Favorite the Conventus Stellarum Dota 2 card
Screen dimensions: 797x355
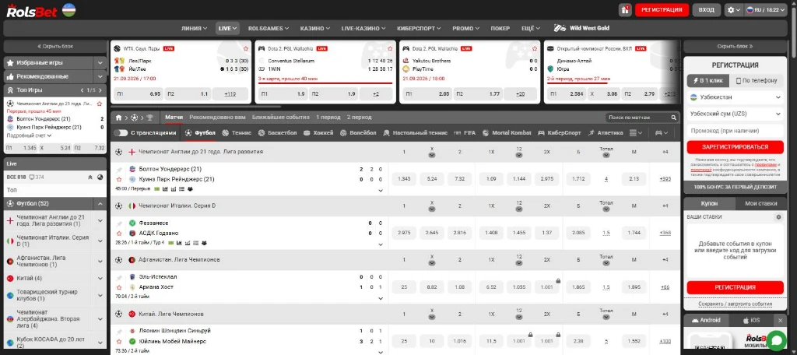391,48
